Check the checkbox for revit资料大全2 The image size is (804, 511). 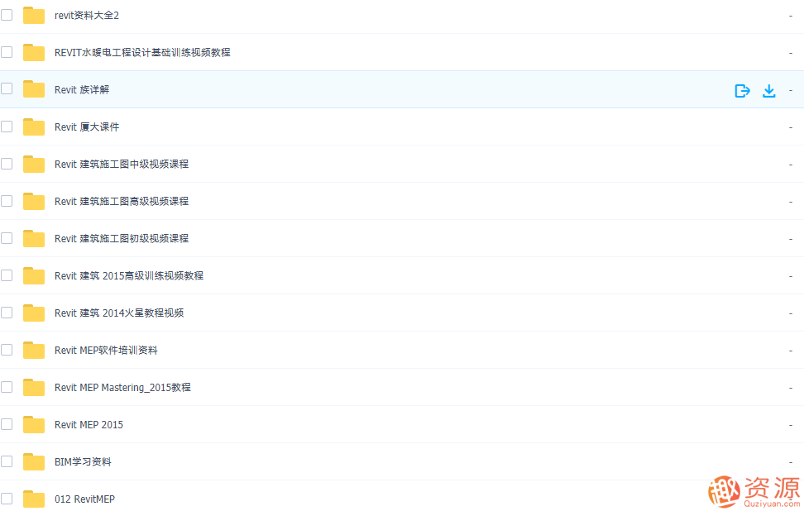coord(7,15)
